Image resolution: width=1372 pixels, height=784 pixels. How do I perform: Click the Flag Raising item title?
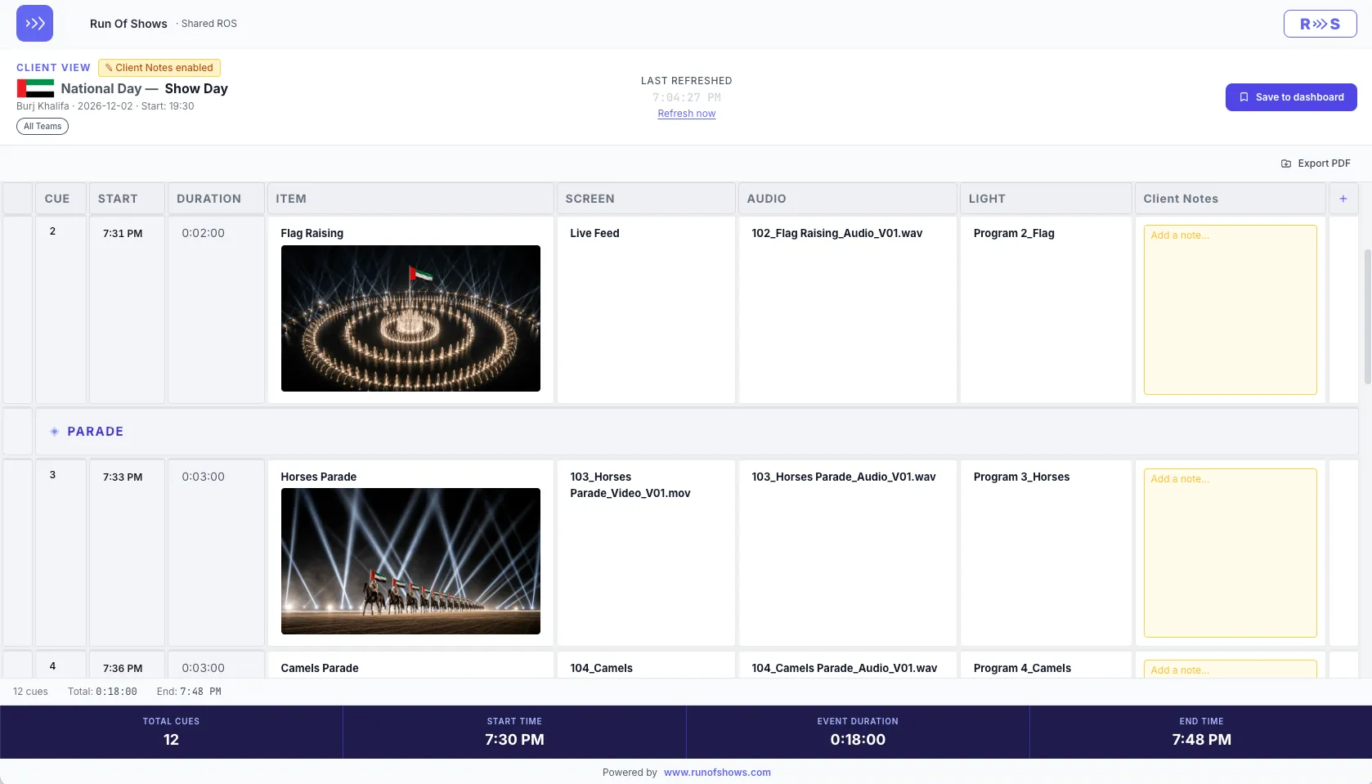(x=312, y=234)
